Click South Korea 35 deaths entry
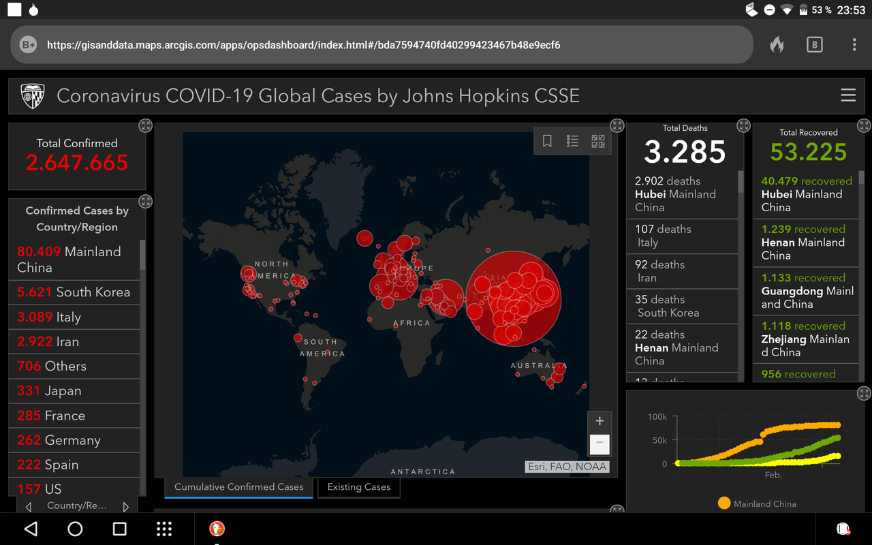872x545 pixels. pyautogui.click(x=682, y=307)
